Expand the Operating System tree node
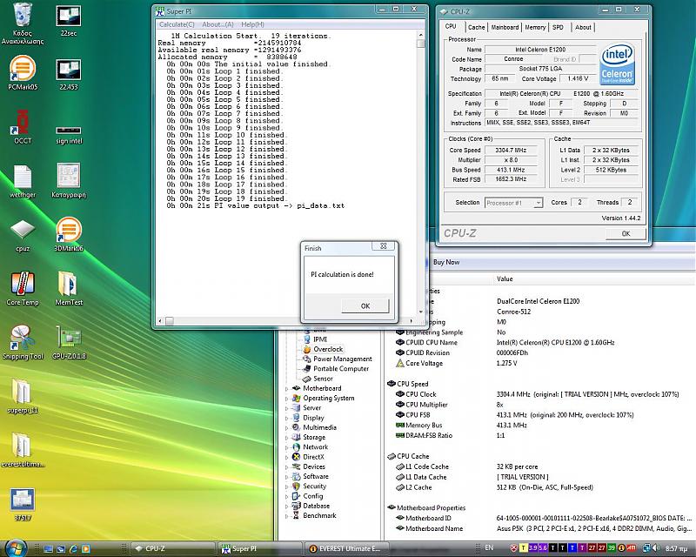Screen dimensions: 696x557 coord(287,399)
